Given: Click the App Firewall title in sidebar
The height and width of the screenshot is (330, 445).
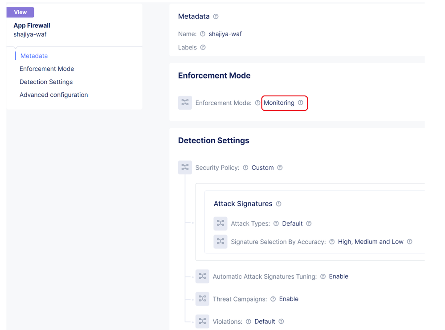Looking at the screenshot, I should [32, 25].
